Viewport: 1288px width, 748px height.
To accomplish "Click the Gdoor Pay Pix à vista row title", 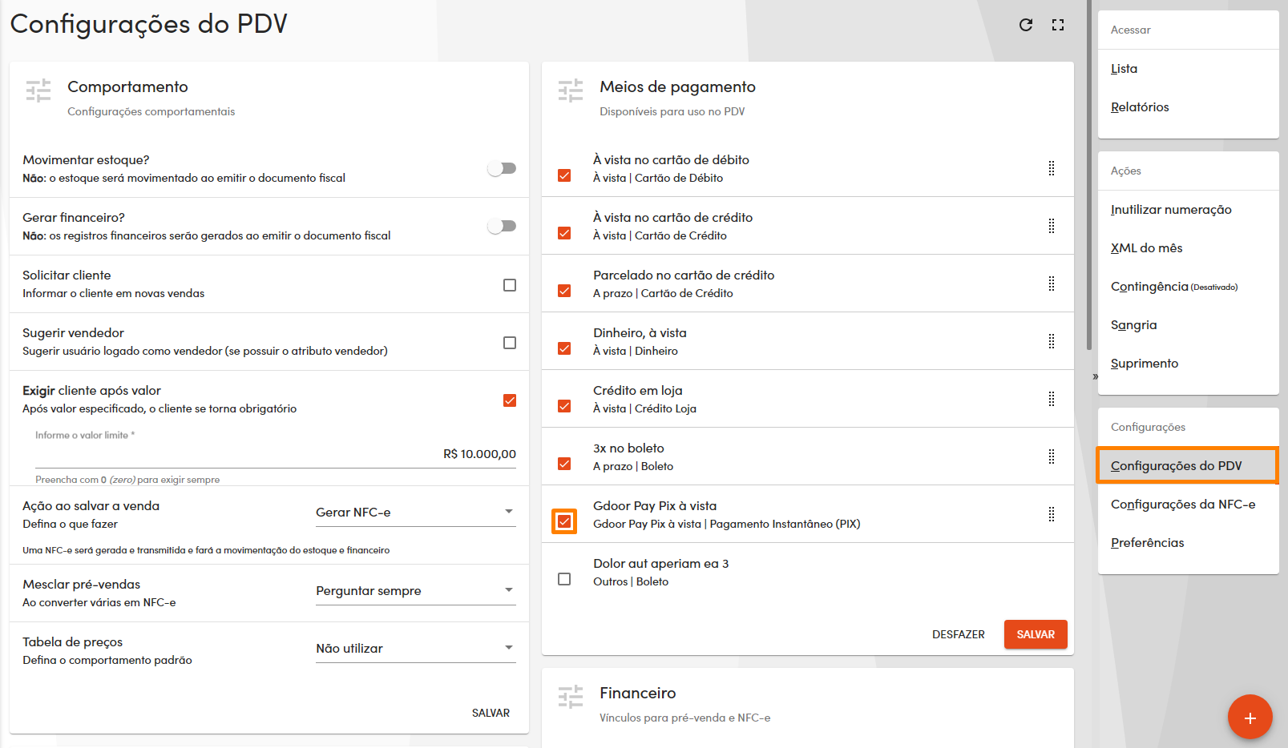I will (655, 506).
